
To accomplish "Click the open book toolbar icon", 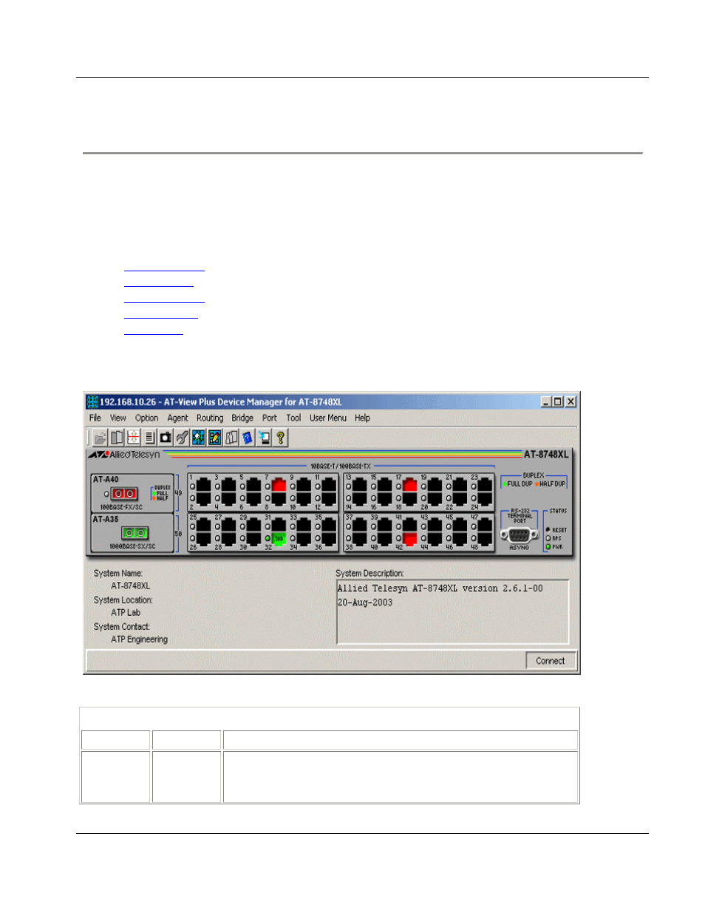I will click(117, 438).
